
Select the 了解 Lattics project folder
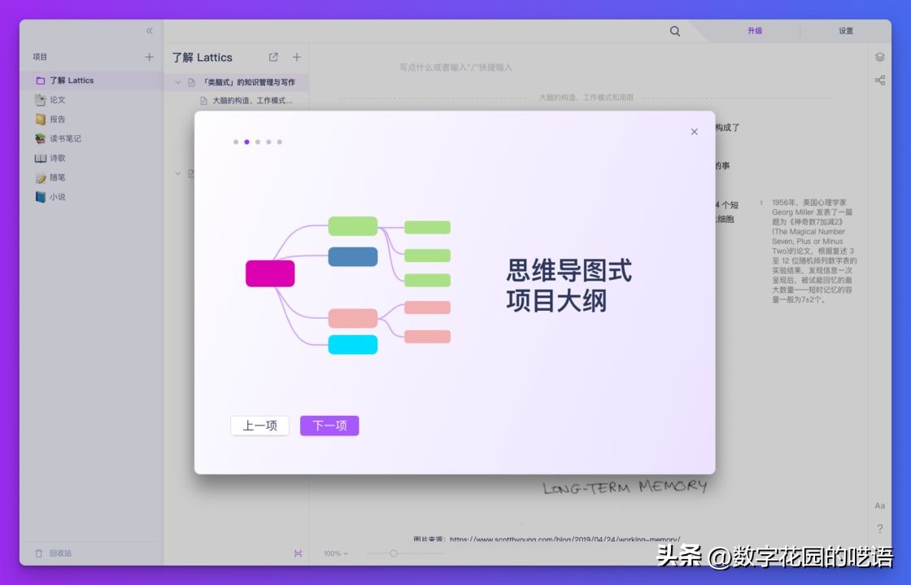point(91,81)
